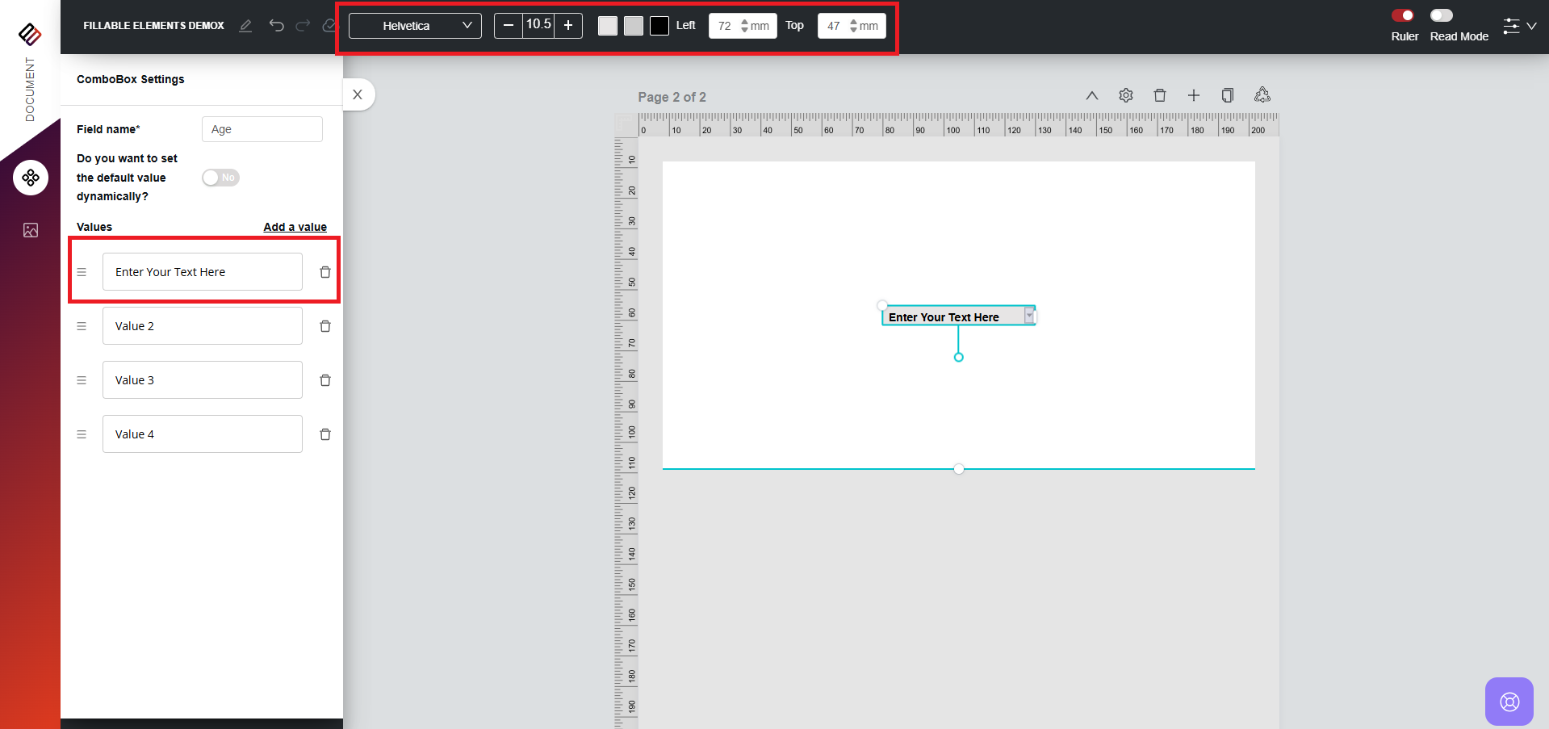Screen dimensions: 1549x729
Task: Delete page 2 using trash icon
Action: click(x=1160, y=96)
